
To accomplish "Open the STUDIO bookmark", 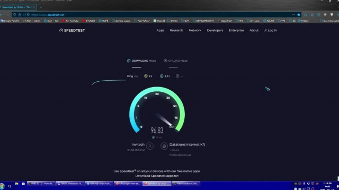I will tap(88, 21).
